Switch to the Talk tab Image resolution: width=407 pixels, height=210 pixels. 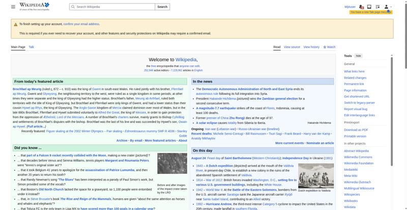coord(32,47)
